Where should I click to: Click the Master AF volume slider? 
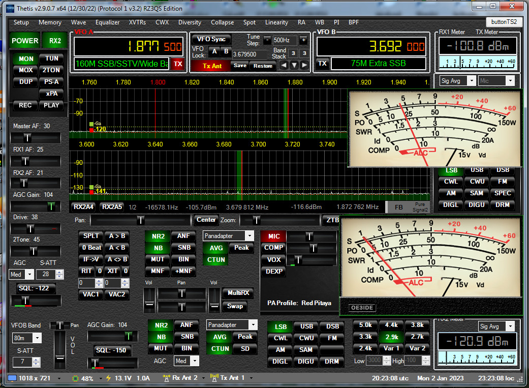click(36, 137)
